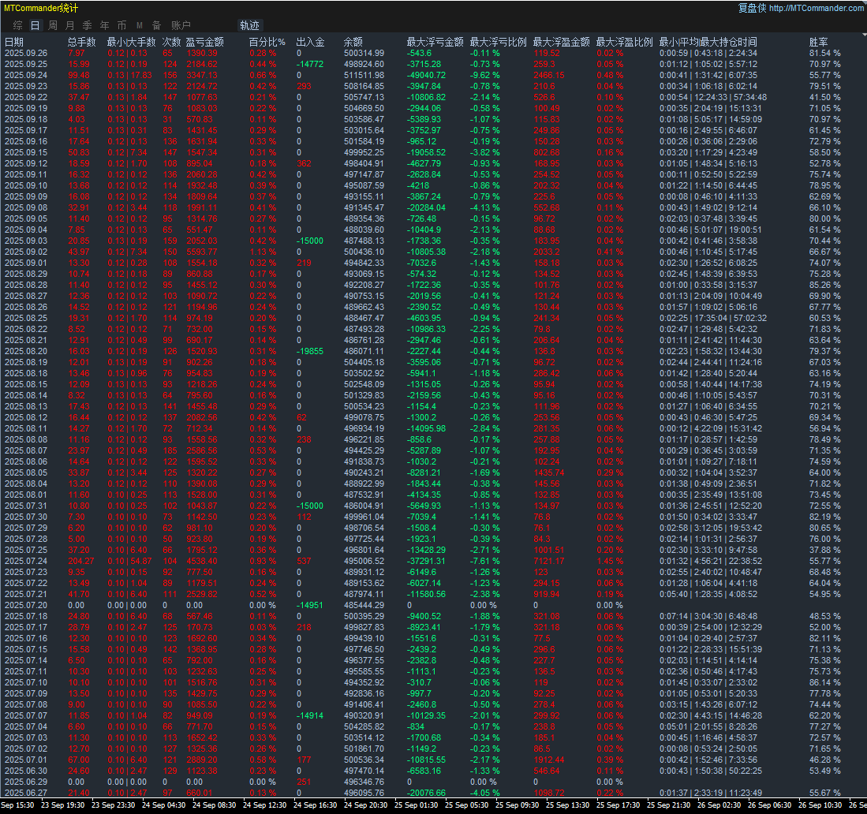Click deposit value 293
The image size is (867, 814).
[x=304, y=86]
